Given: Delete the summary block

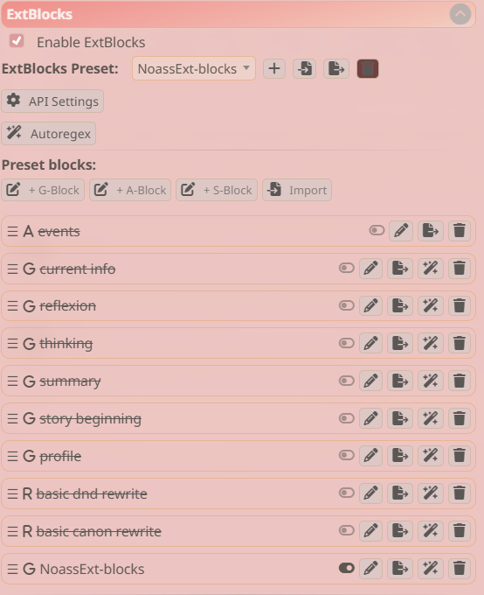Looking at the screenshot, I should point(459,381).
